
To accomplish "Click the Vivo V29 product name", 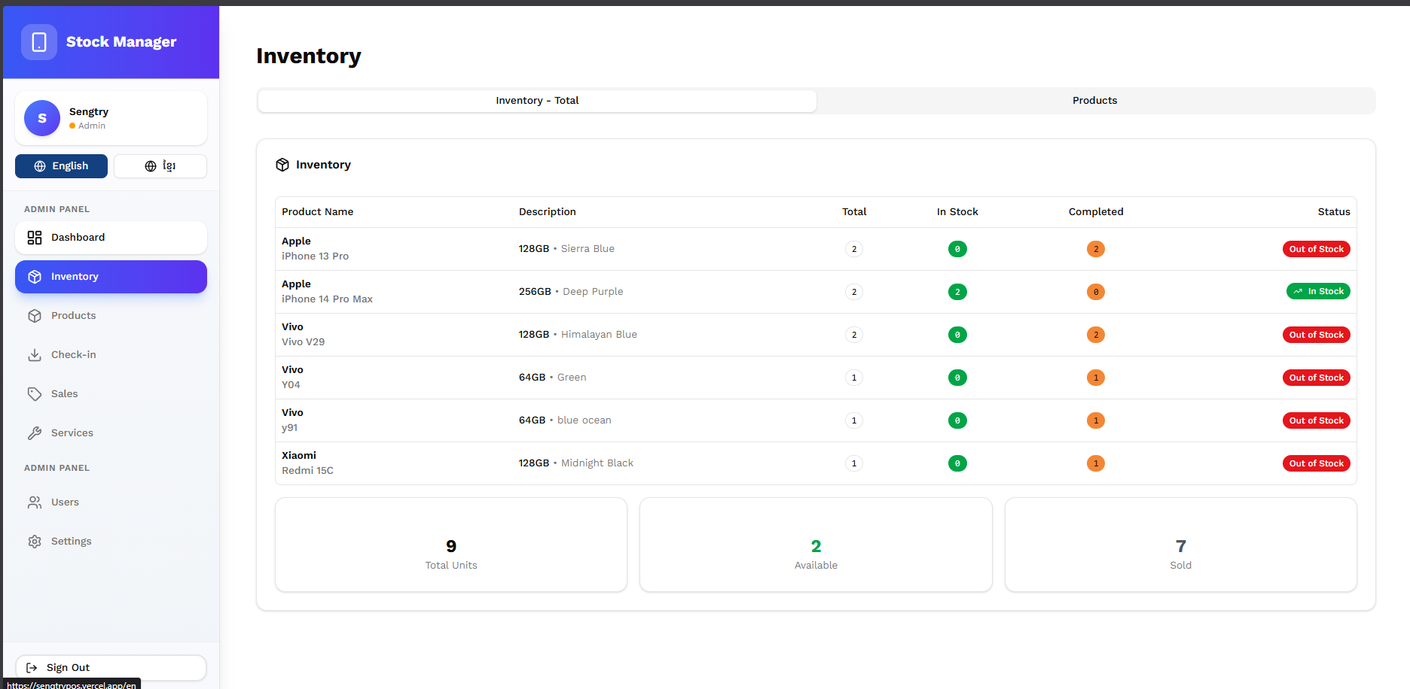I will coord(304,342).
